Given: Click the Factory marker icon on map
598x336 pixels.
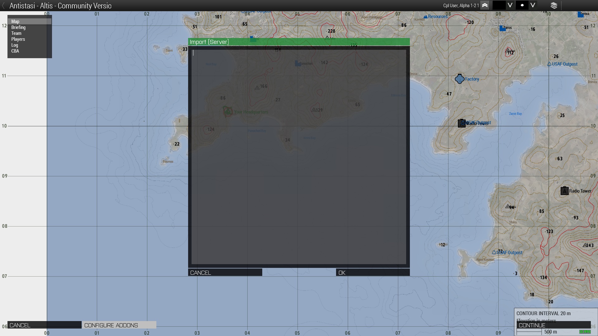Looking at the screenshot, I should pyautogui.click(x=459, y=79).
